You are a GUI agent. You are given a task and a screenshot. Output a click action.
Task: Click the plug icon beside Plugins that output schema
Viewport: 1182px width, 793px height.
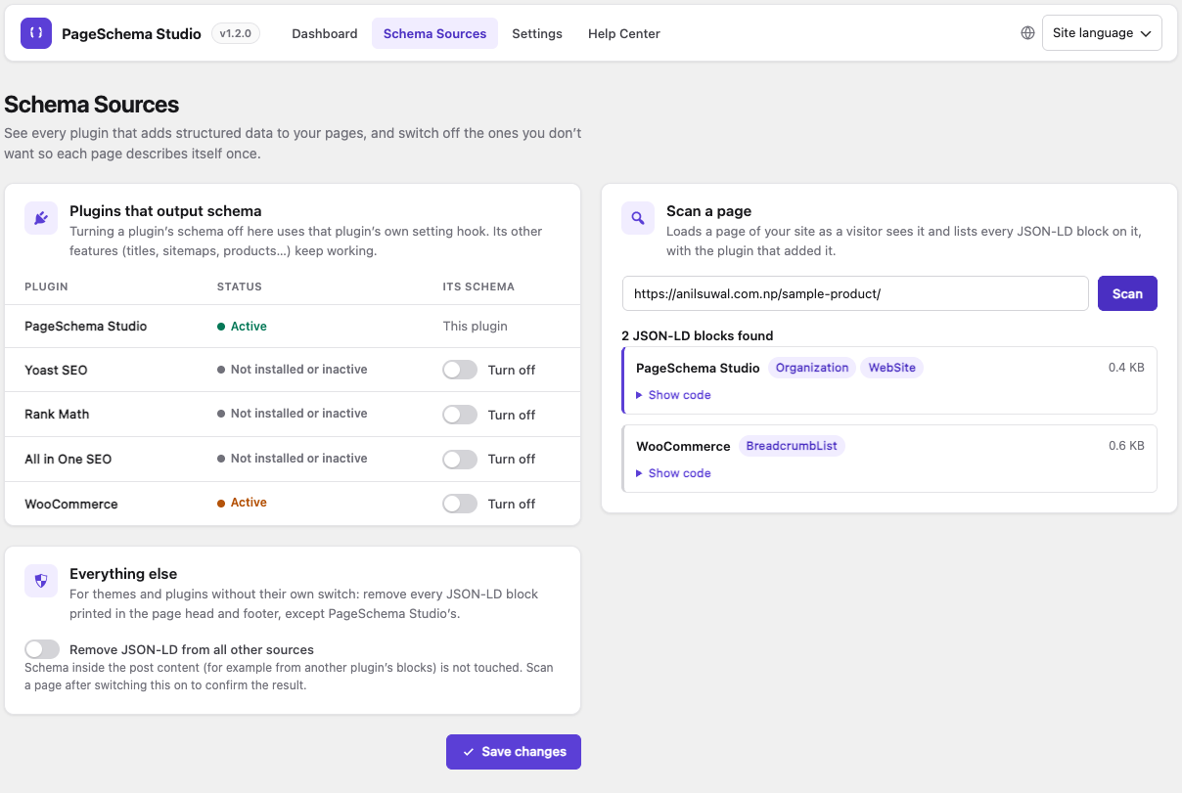click(x=41, y=218)
